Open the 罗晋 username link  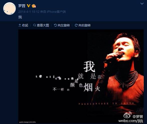pos(22,6)
